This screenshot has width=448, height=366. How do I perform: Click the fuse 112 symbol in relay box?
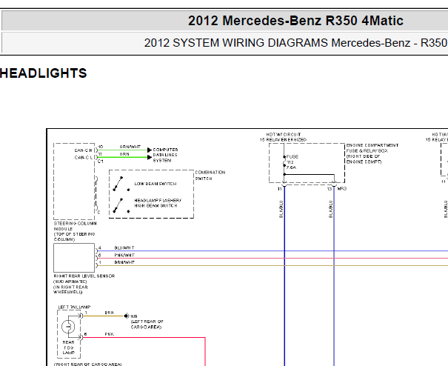tap(284, 162)
